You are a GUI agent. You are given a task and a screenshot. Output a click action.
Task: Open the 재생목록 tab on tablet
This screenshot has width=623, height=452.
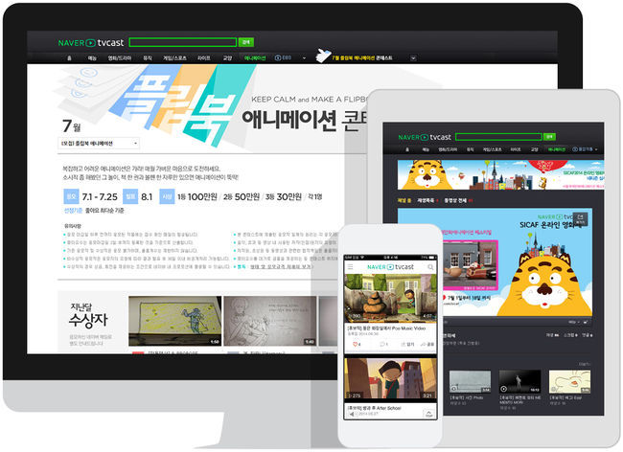428,200
